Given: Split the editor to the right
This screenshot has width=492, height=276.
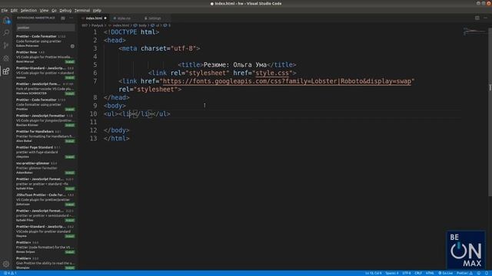Looking at the screenshot, I should [x=477, y=18].
